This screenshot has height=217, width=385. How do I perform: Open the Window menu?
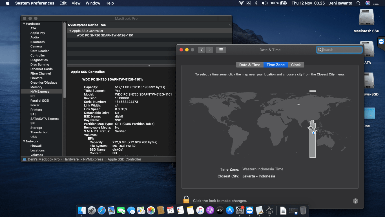(93, 3)
